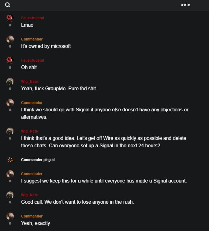Click the FeuerJugend username above "Lmao"
The width and height of the screenshot is (209, 231).
pyautogui.click(x=32, y=18)
